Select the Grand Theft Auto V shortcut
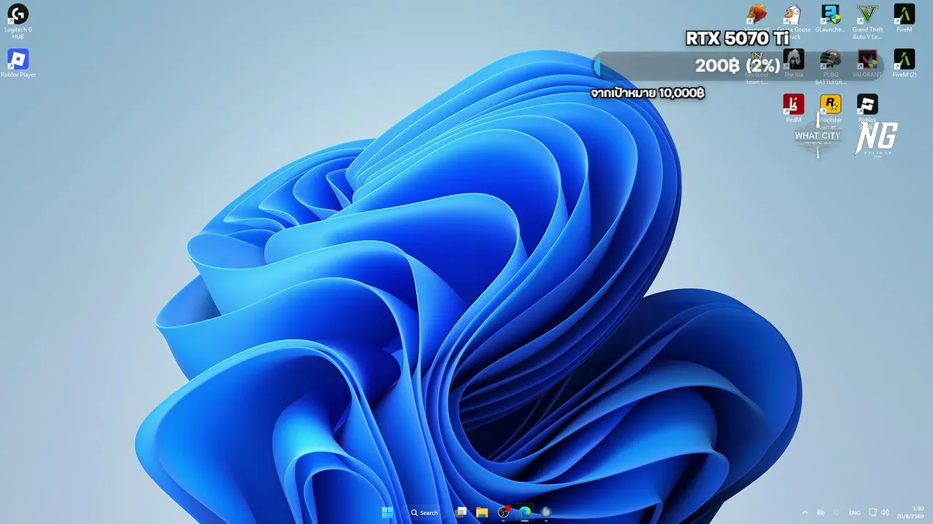The height and width of the screenshot is (524, 933). 867,22
